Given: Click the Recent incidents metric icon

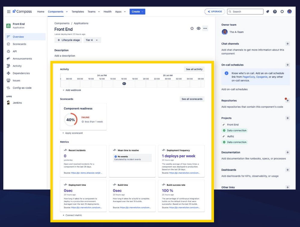Looking at the screenshot, I should pos(66,150).
